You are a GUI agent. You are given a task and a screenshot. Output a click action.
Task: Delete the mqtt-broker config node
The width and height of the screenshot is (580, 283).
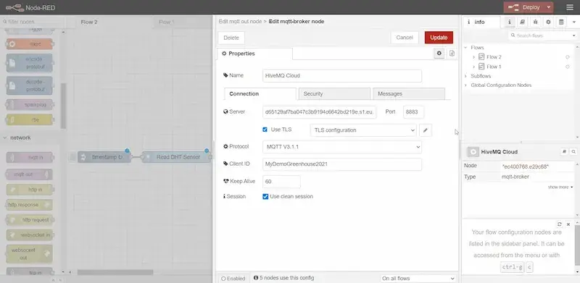[231, 38]
